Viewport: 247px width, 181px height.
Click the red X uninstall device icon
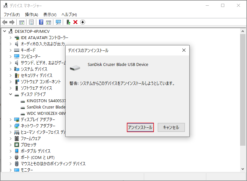(x=75, y=22)
